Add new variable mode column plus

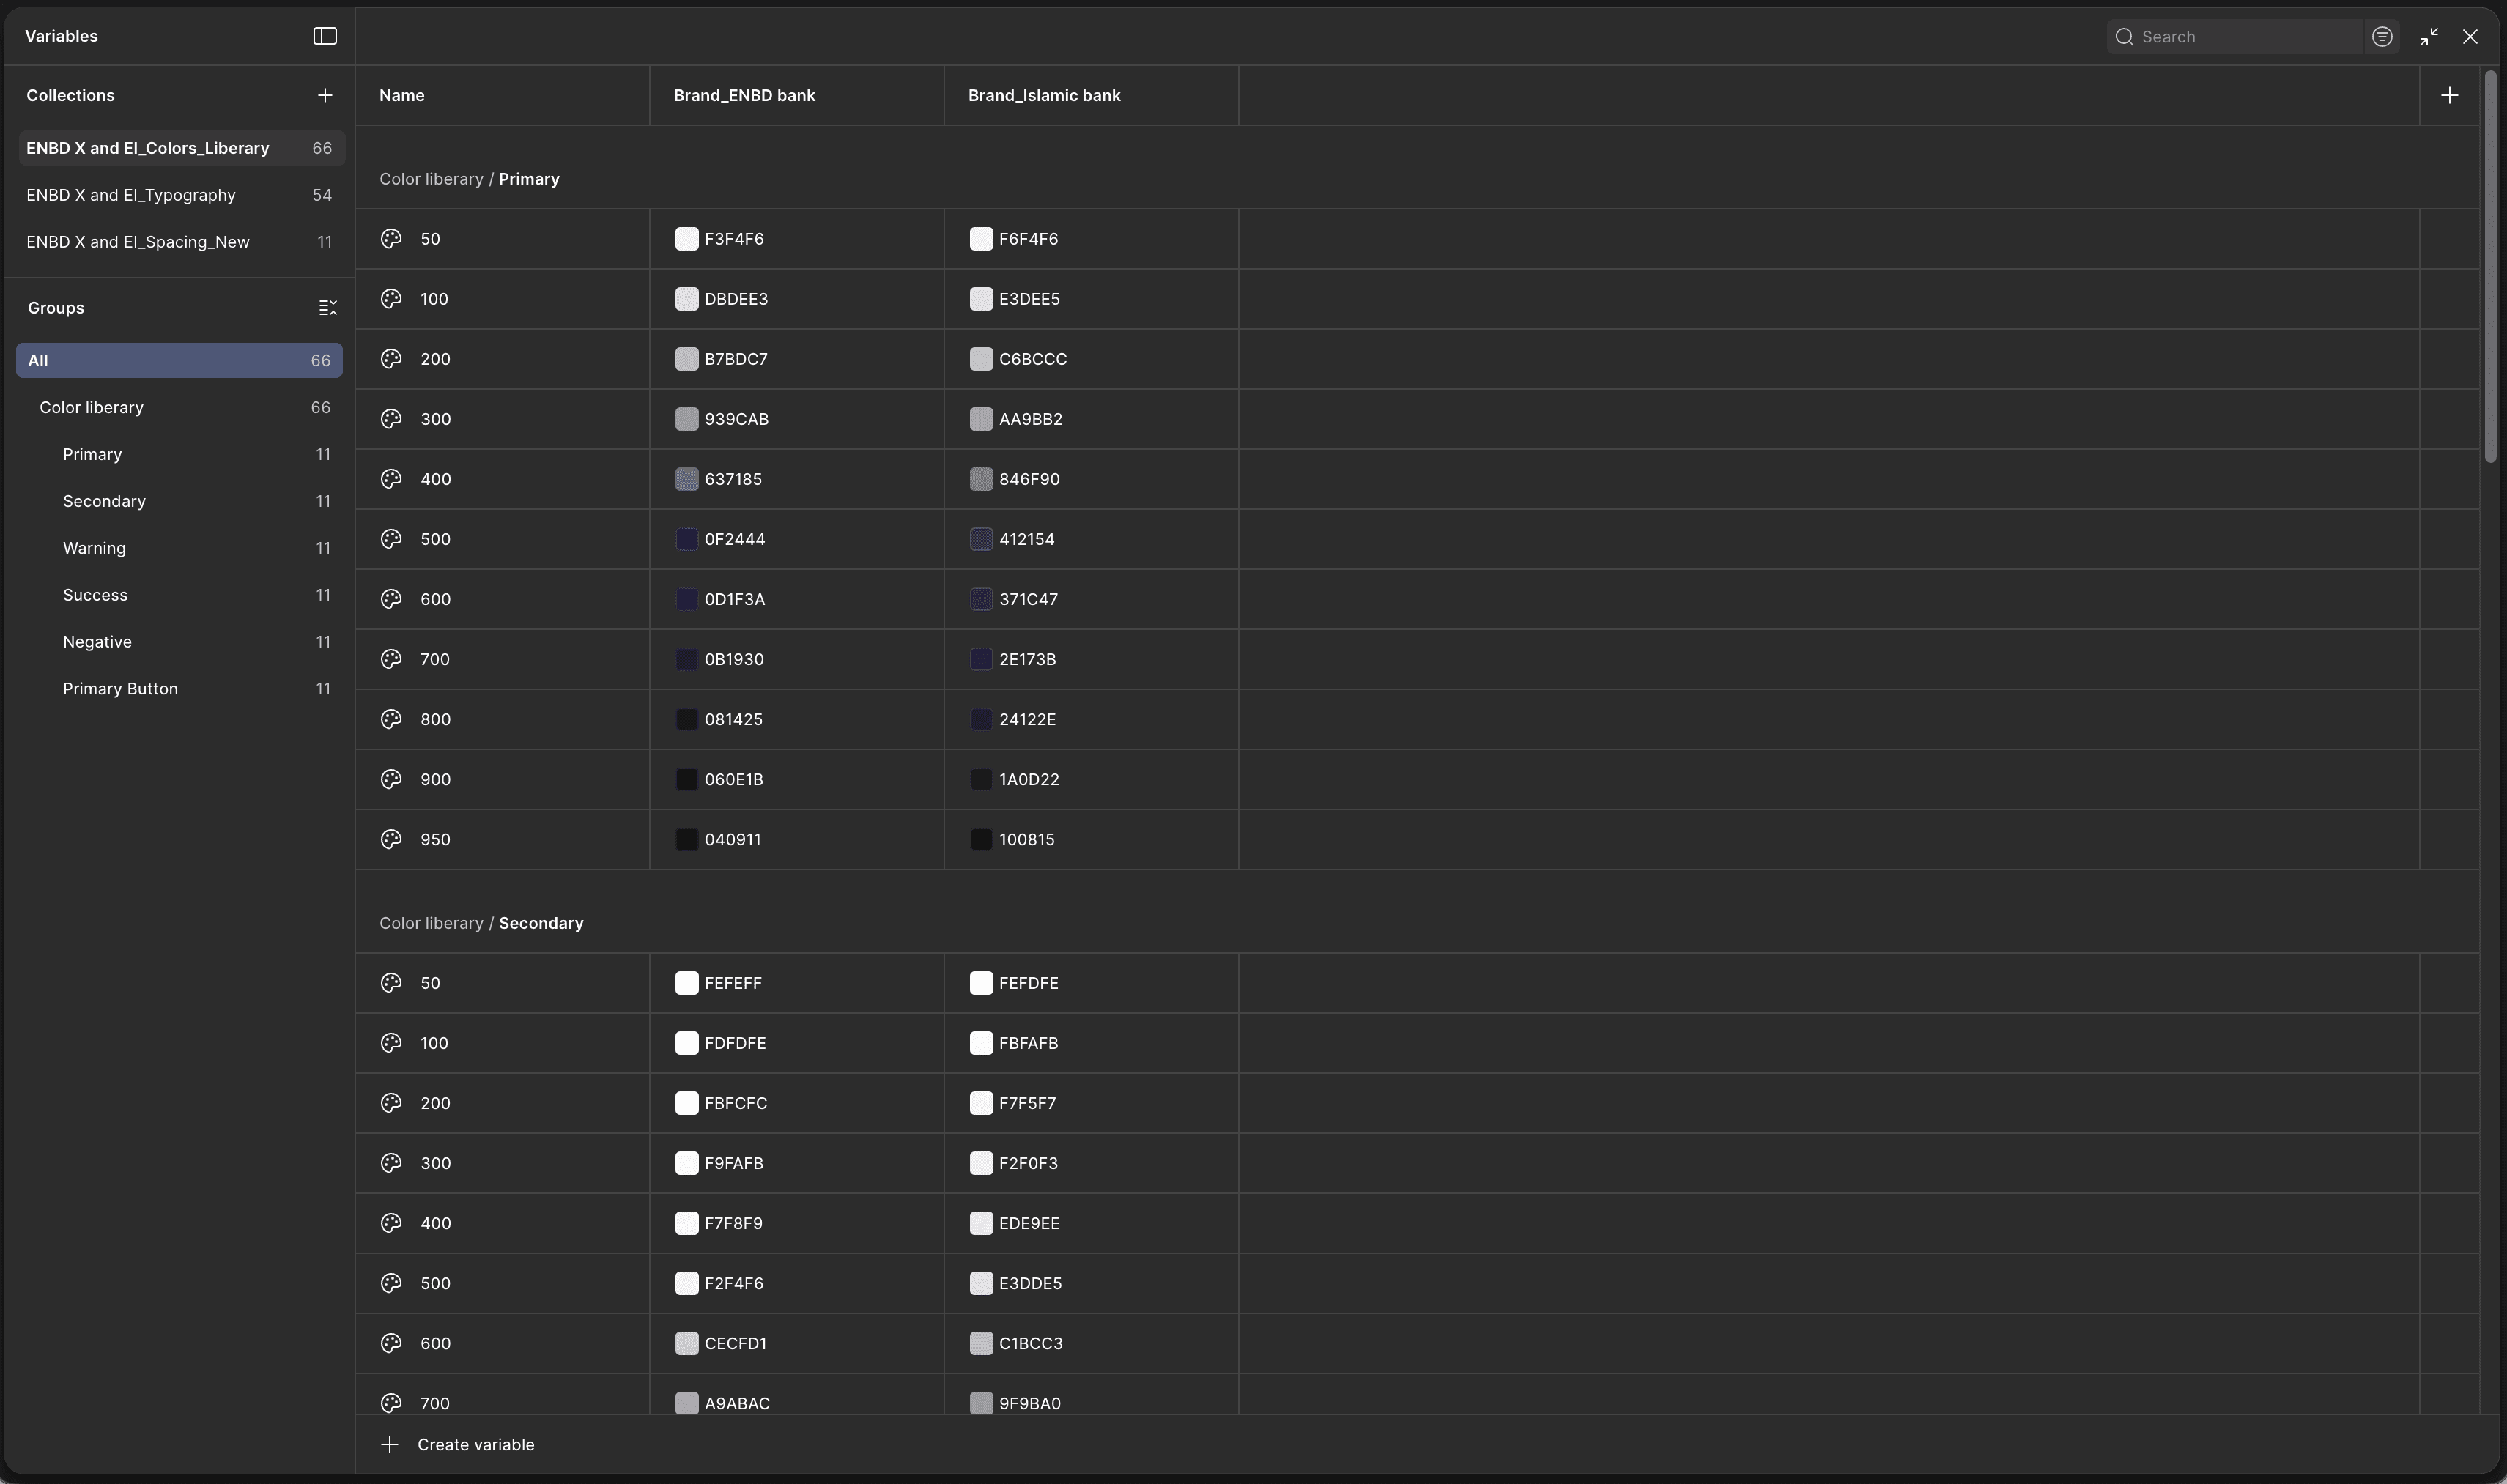(2449, 96)
